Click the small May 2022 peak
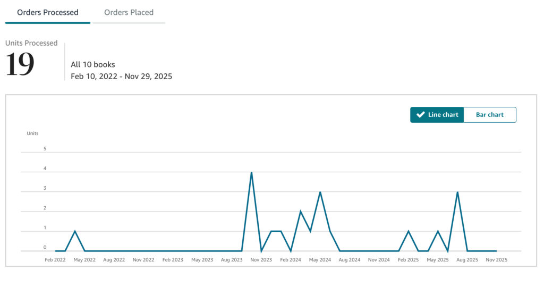 click(75, 231)
